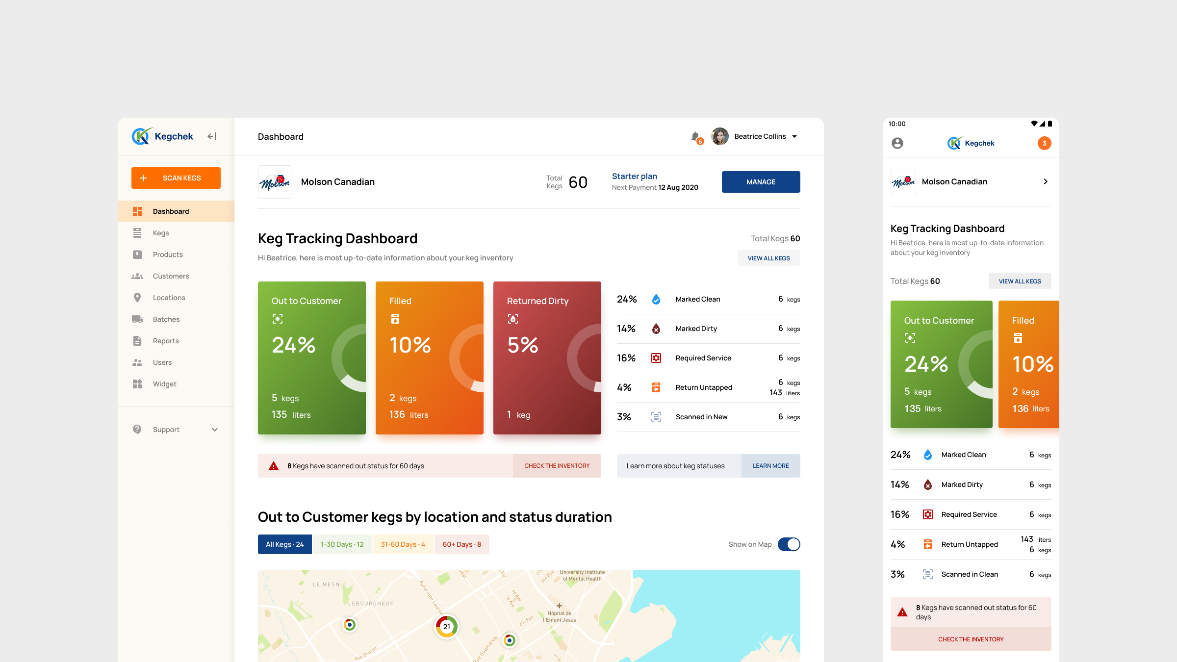Click the map cluster marker labeled 21
This screenshot has width=1177, height=662.
446,626
